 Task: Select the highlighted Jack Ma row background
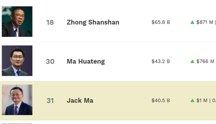[108, 100]
